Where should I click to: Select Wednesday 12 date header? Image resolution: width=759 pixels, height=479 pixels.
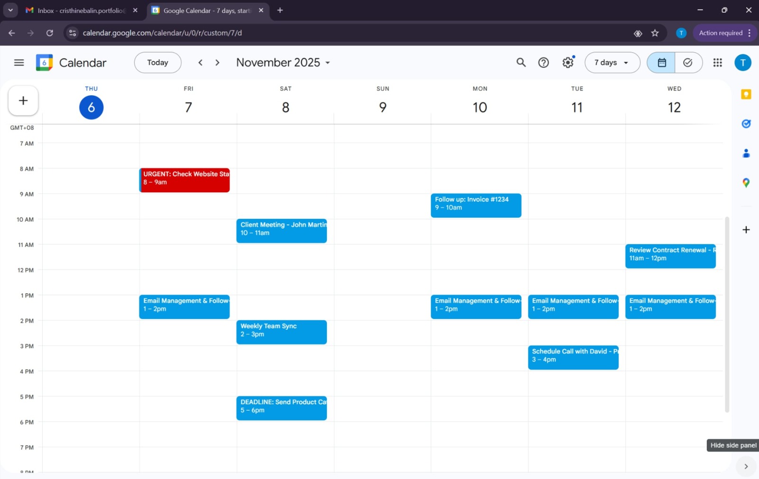(674, 107)
